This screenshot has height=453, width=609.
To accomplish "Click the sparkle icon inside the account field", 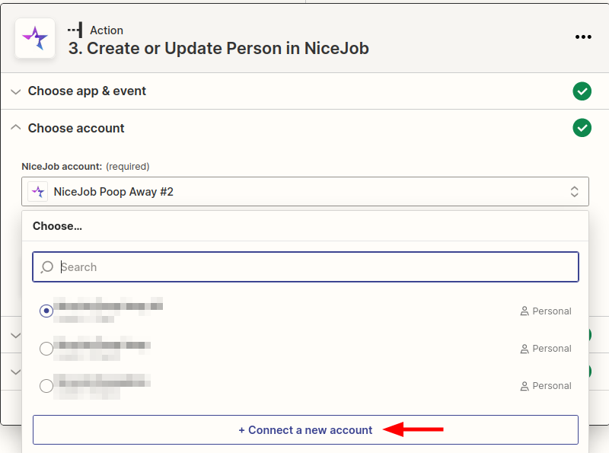I will coord(37,191).
